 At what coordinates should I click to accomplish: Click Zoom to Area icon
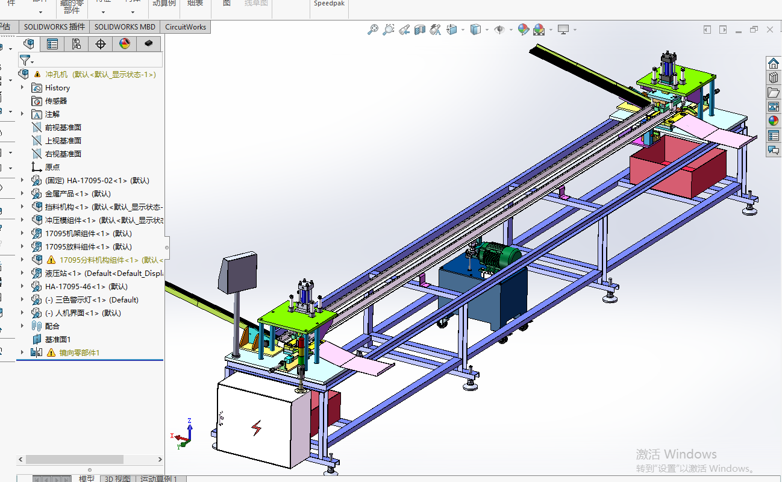[389, 29]
